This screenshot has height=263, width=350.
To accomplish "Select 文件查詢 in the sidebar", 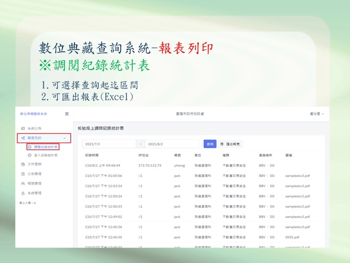I will [x=35, y=164].
